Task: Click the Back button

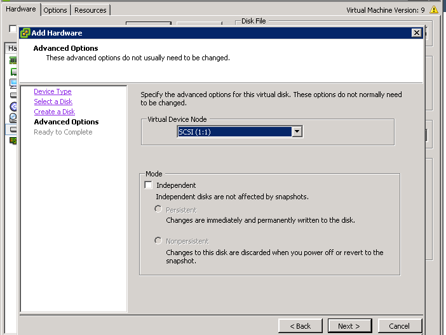Action: click(x=301, y=325)
